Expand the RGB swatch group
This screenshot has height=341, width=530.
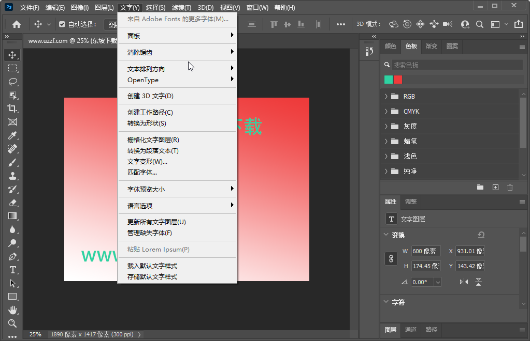tap(385, 96)
